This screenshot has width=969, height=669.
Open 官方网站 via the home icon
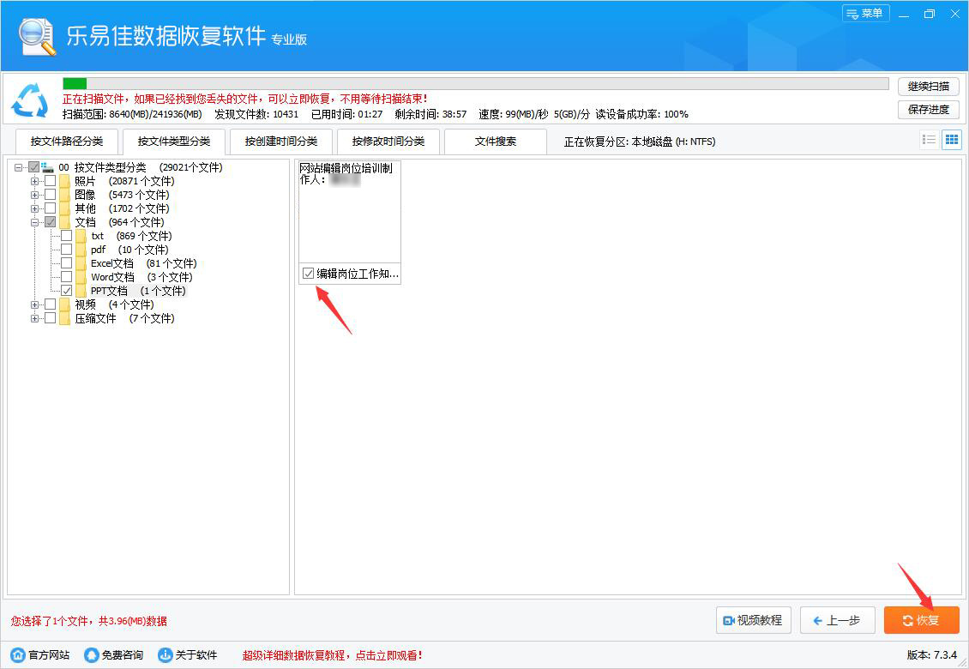pos(15,654)
